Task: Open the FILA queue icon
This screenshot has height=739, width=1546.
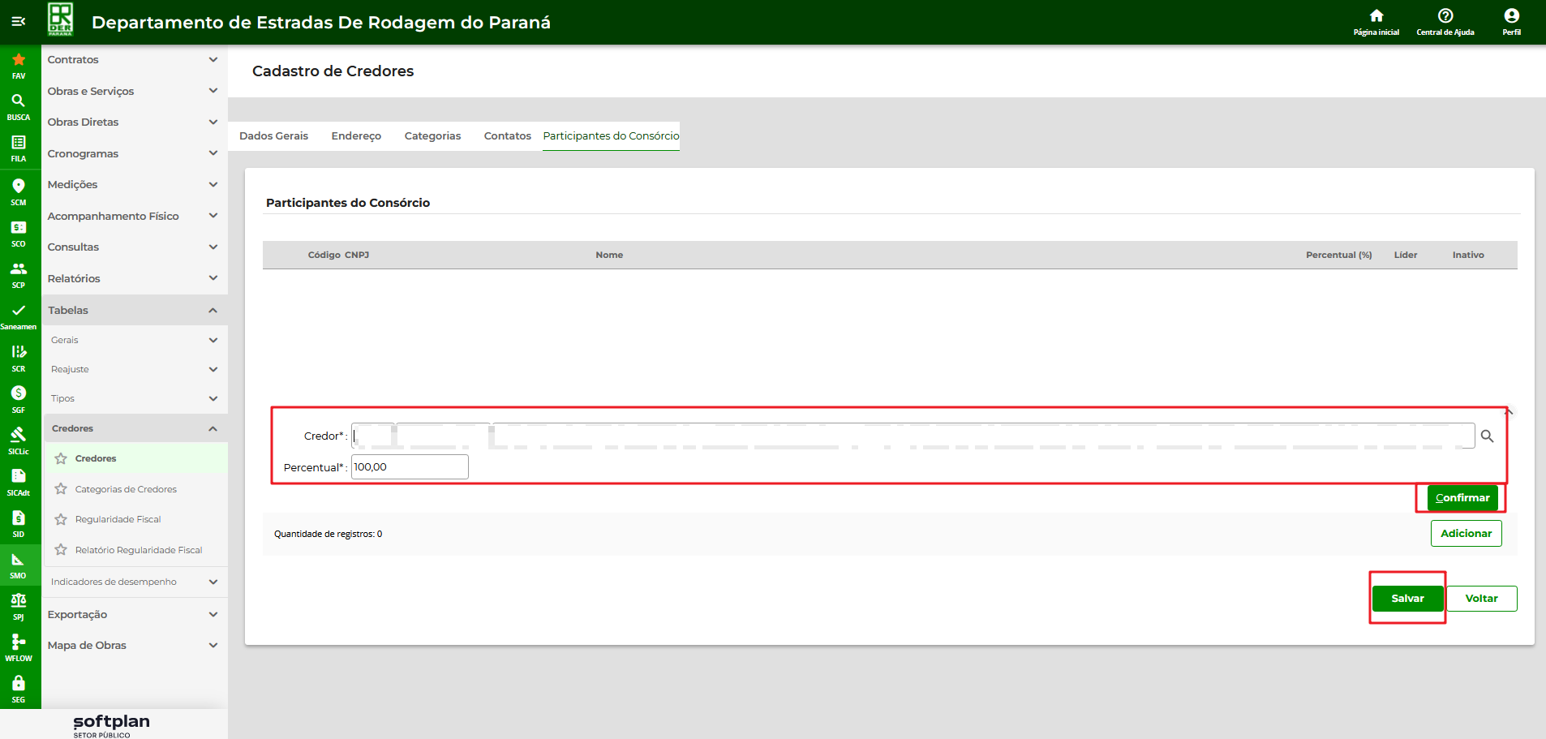Action: [x=19, y=143]
